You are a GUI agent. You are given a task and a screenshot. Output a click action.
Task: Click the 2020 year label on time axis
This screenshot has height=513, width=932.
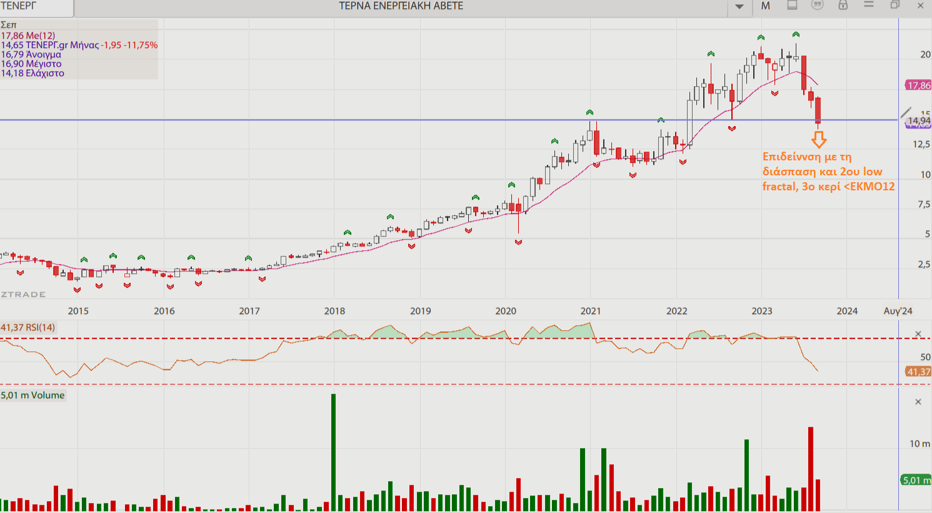506,311
